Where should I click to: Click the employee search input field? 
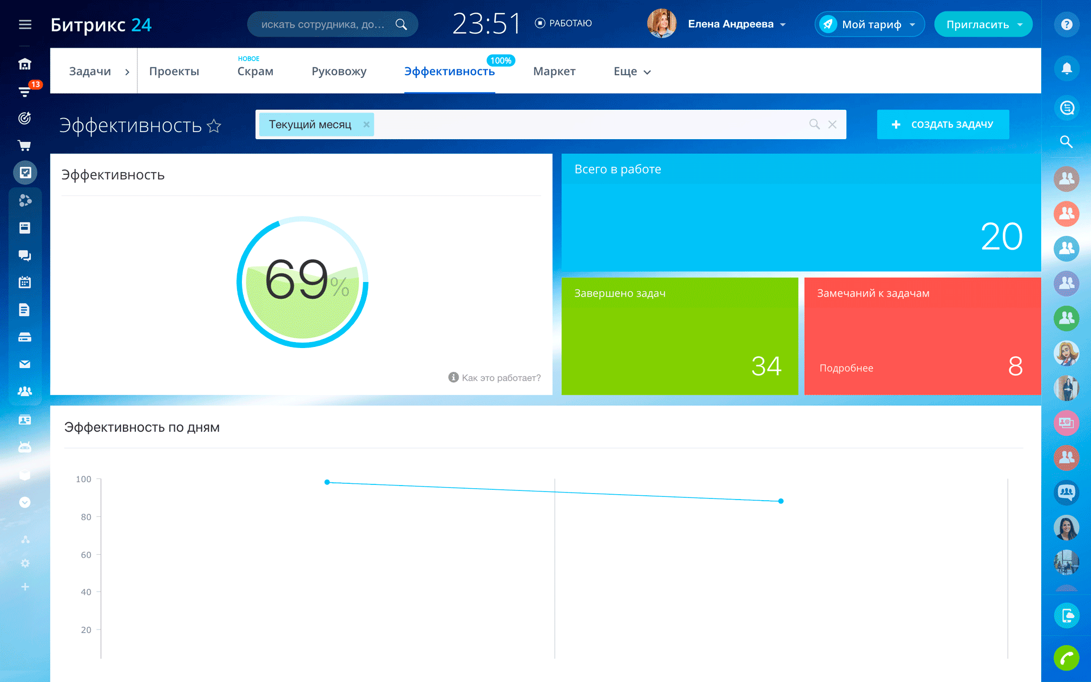[323, 24]
